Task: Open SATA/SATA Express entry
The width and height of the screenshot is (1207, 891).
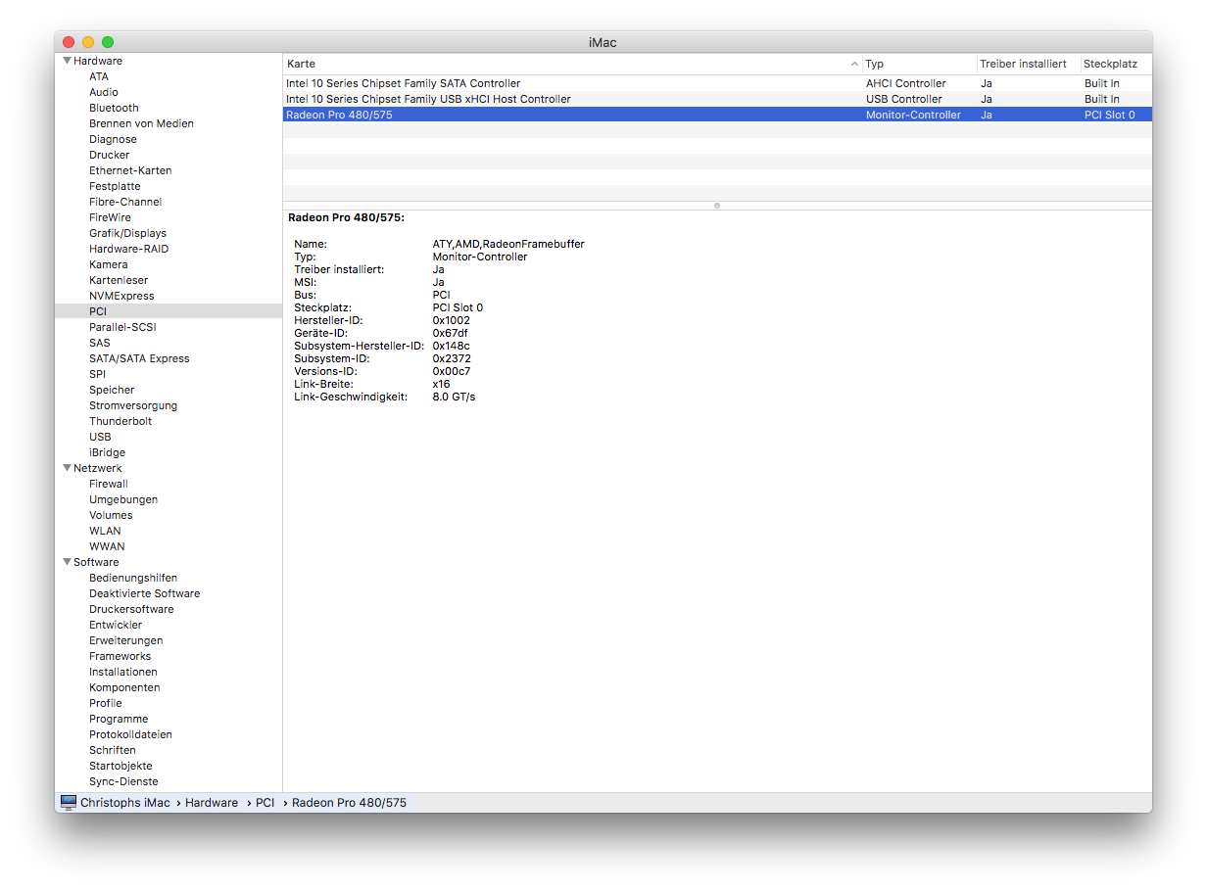Action: coord(139,358)
